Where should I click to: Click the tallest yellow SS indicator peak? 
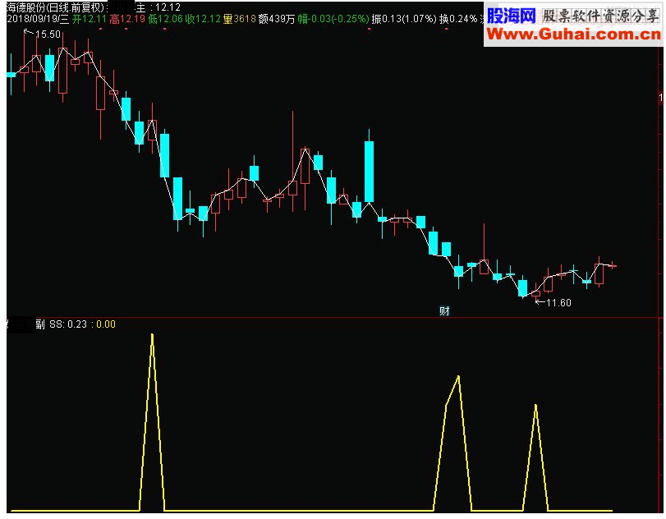tap(152, 336)
